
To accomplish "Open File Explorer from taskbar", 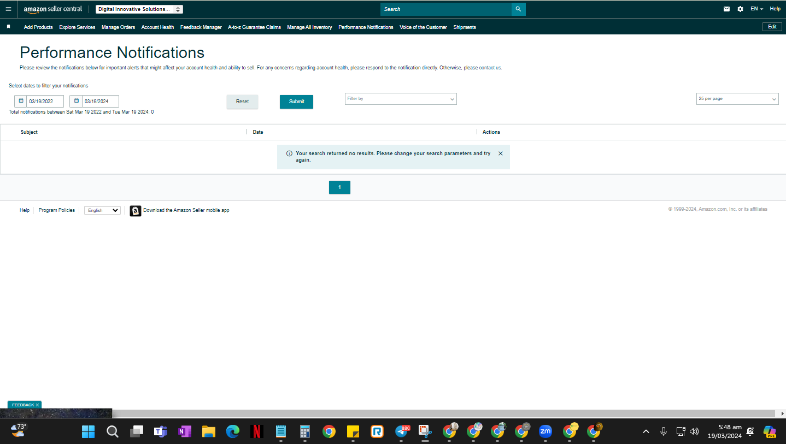I will [208, 431].
